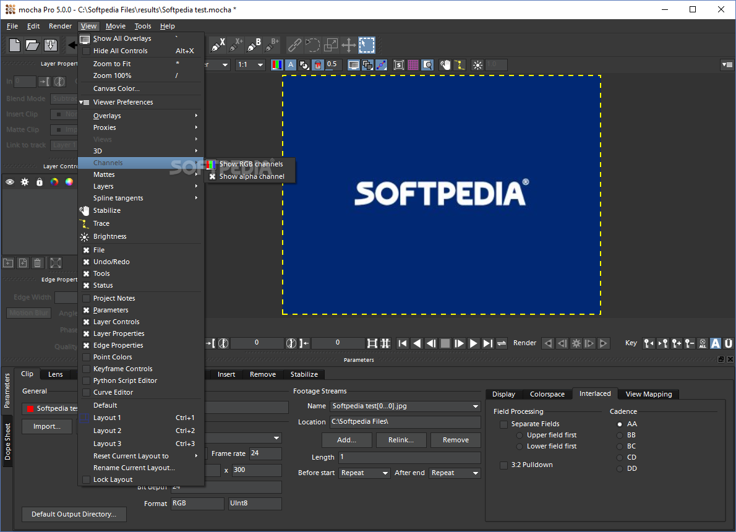Select the Bezier spline pen tool

click(x=254, y=45)
